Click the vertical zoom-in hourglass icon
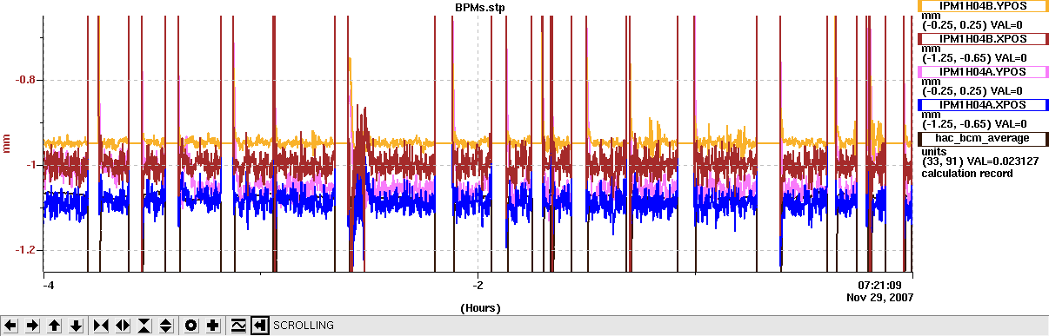This screenshot has width=1049, height=336. (x=144, y=326)
